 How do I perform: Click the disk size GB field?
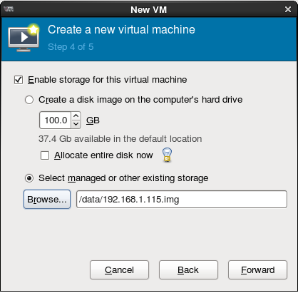pyautogui.click(x=56, y=120)
